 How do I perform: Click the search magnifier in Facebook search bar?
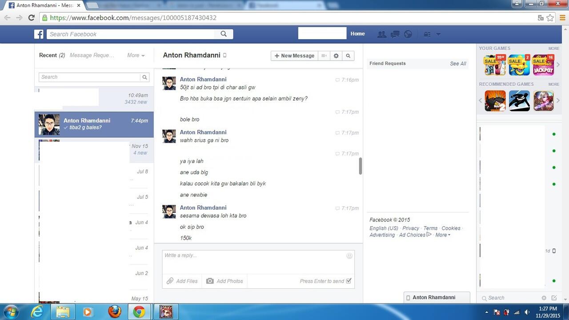224,34
